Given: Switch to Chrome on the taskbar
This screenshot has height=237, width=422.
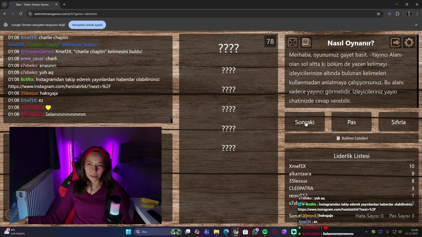Looking at the screenshot, I should [x=236, y=232].
